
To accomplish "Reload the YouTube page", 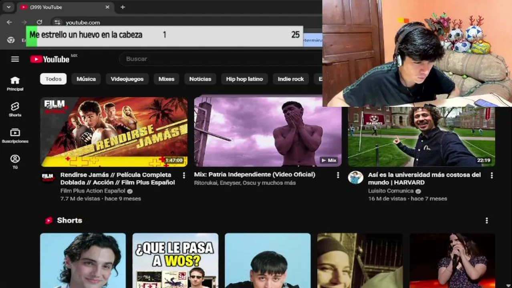I will point(39,22).
